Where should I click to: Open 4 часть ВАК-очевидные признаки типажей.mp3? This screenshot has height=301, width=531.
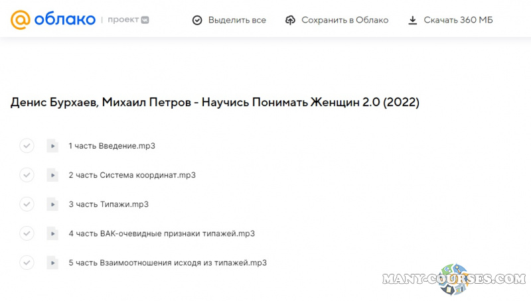(161, 233)
